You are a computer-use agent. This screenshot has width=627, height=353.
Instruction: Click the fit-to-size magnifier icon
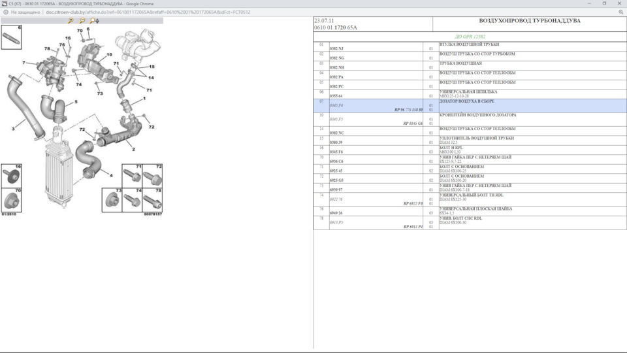coord(94,20)
